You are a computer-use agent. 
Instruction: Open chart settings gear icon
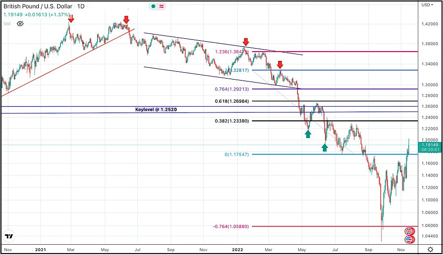pyautogui.click(x=430, y=250)
